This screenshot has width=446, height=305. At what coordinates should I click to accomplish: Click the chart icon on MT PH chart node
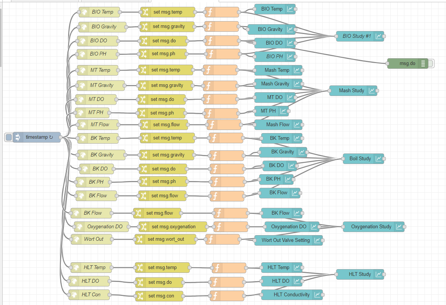[x=283, y=111]
